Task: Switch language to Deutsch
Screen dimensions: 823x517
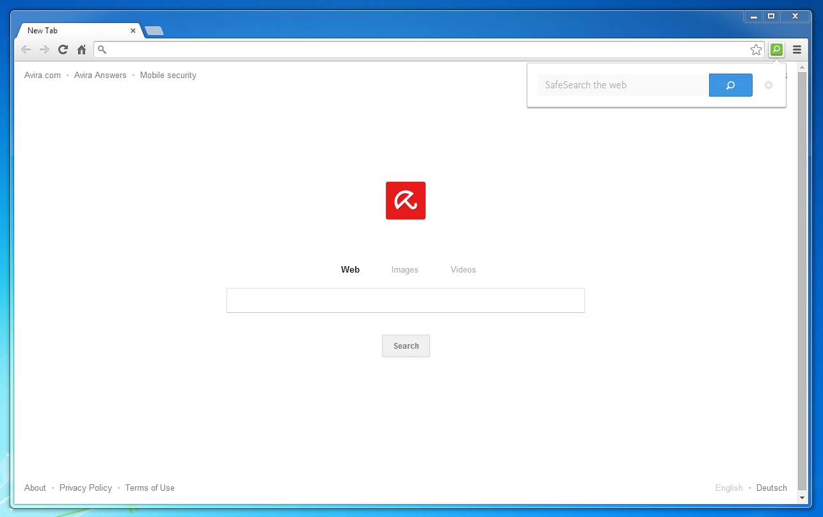Action: [772, 488]
